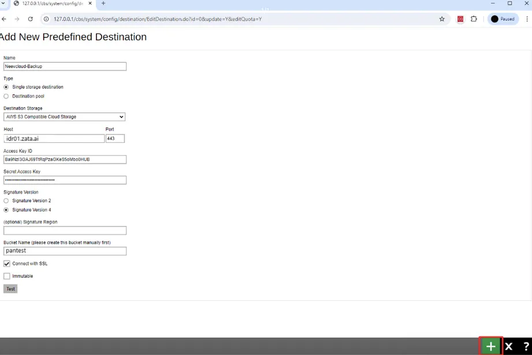This screenshot has width=532, height=355.
Task: Click the 'Bucket Name (please create this bucket manually first)' label
Action: (x=57, y=242)
